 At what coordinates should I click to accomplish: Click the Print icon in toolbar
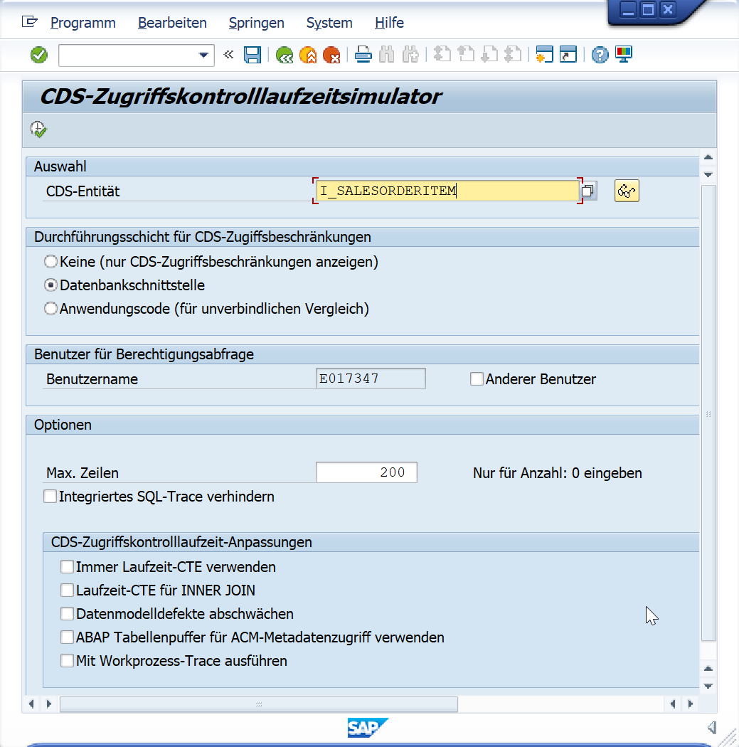coord(363,55)
